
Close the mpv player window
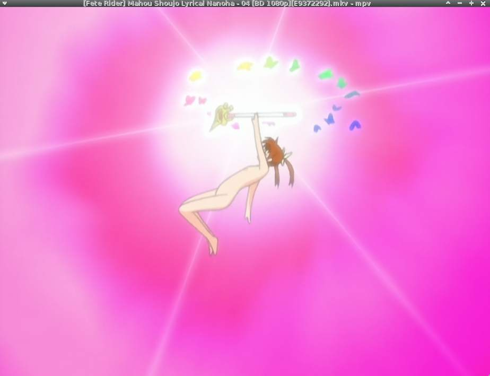click(x=483, y=3)
